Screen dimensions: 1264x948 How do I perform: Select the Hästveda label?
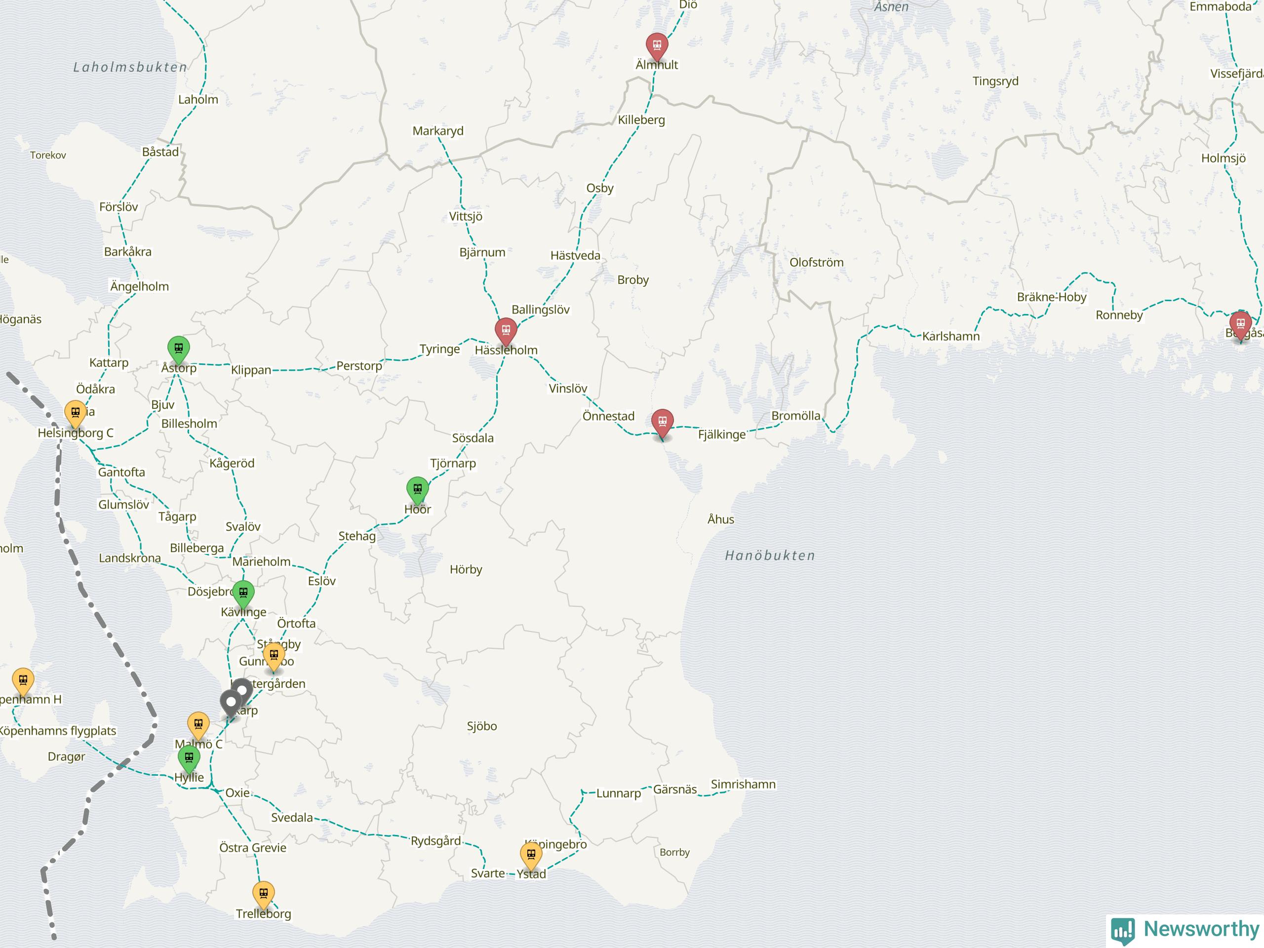[575, 255]
